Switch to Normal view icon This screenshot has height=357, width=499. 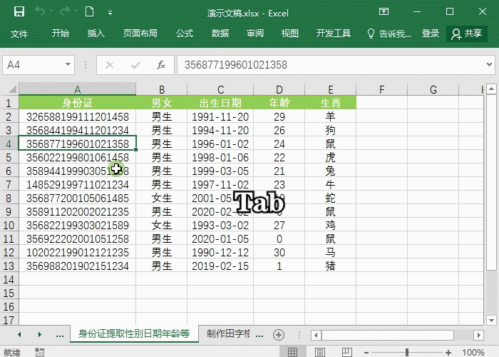click(x=292, y=352)
